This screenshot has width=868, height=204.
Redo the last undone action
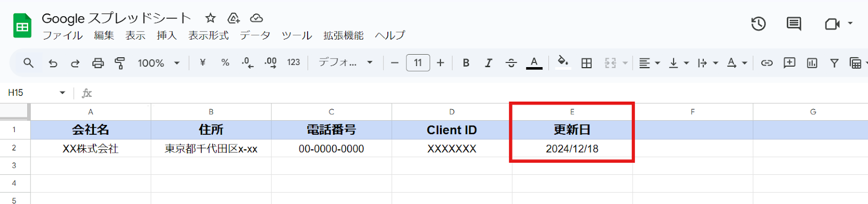[75, 63]
